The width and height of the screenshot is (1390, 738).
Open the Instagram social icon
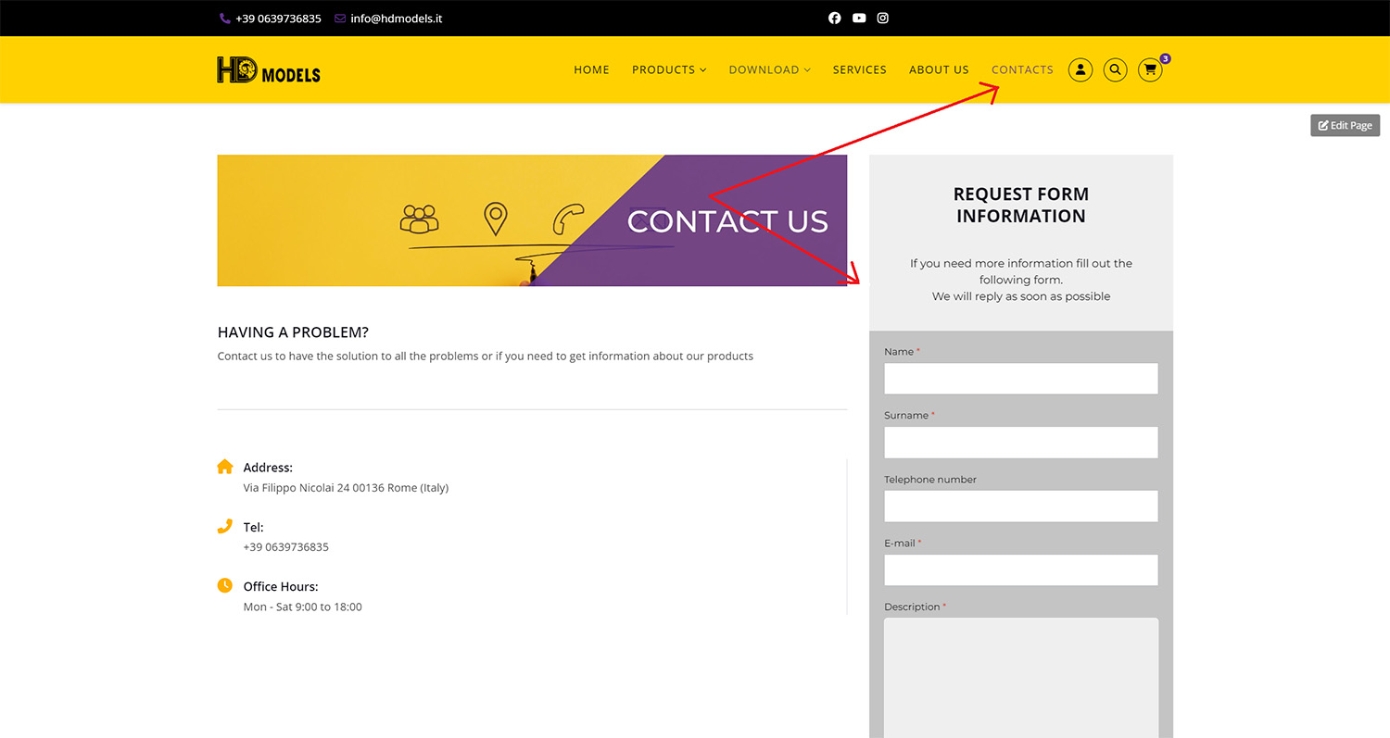click(x=883, y=18)
